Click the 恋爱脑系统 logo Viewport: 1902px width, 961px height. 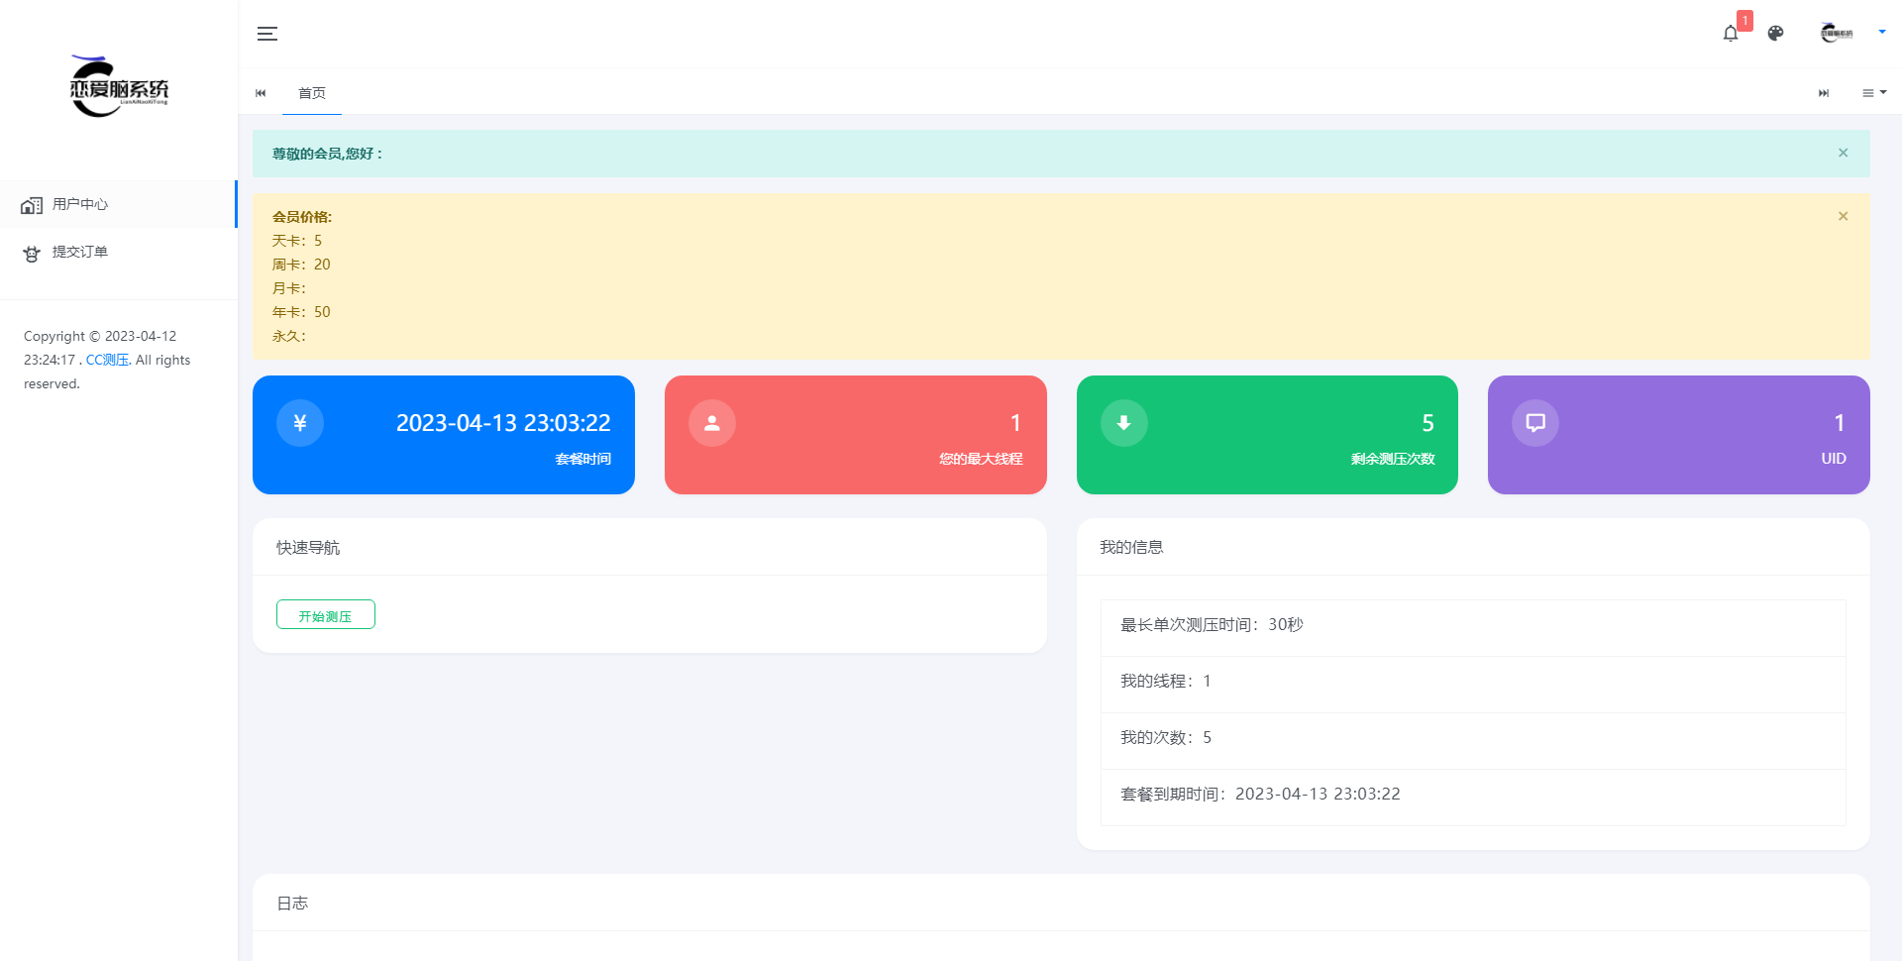click(x=119, y=87)
